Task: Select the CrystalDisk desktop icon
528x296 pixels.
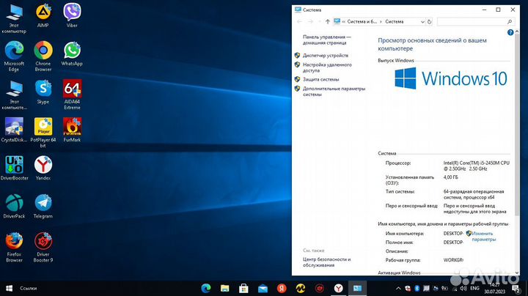Action: (x=14, y=130)
